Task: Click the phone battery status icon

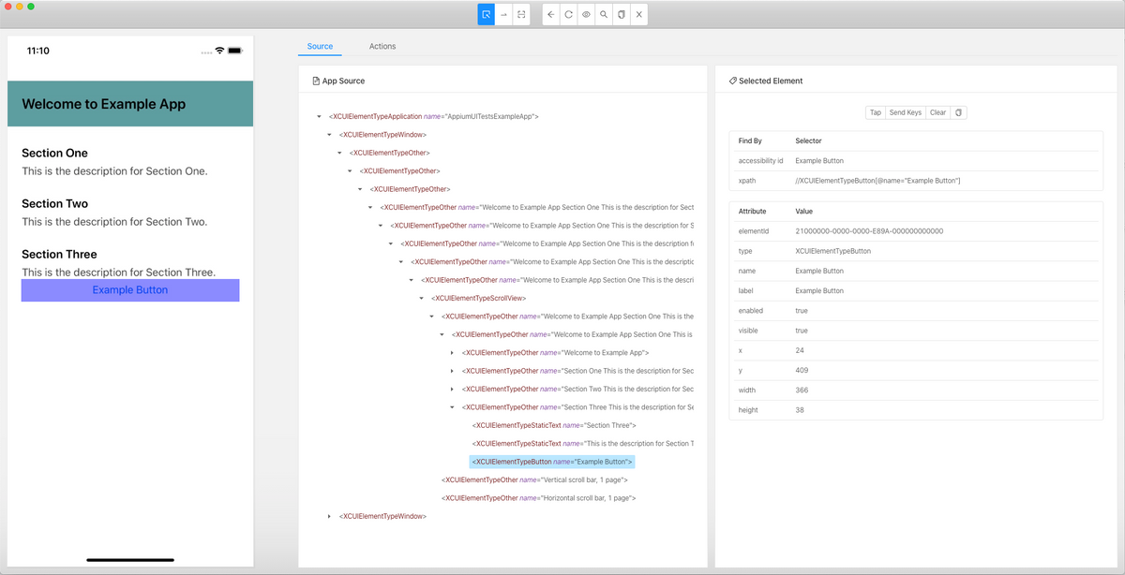Action: [x=234, y=51]
